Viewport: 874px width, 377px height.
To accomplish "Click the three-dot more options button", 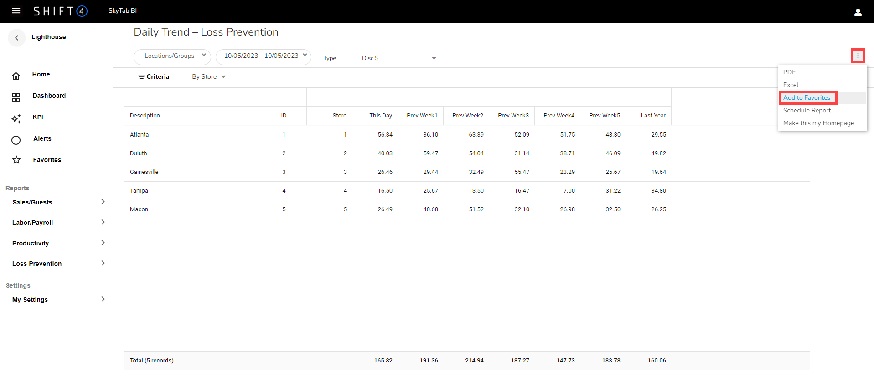I will [x=858, y=56].
